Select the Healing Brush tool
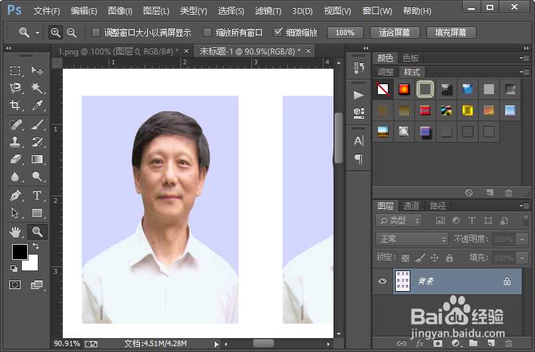The image size is (535, 352). [x=15, y=125]
